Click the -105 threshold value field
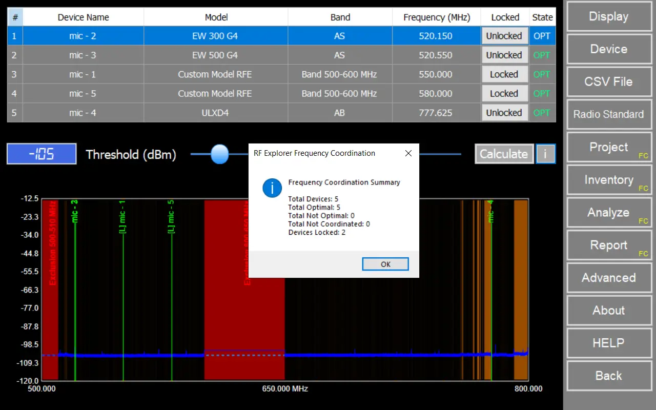Image resolution: width=656 pixels, height=410 pixels. click(42, 154)
